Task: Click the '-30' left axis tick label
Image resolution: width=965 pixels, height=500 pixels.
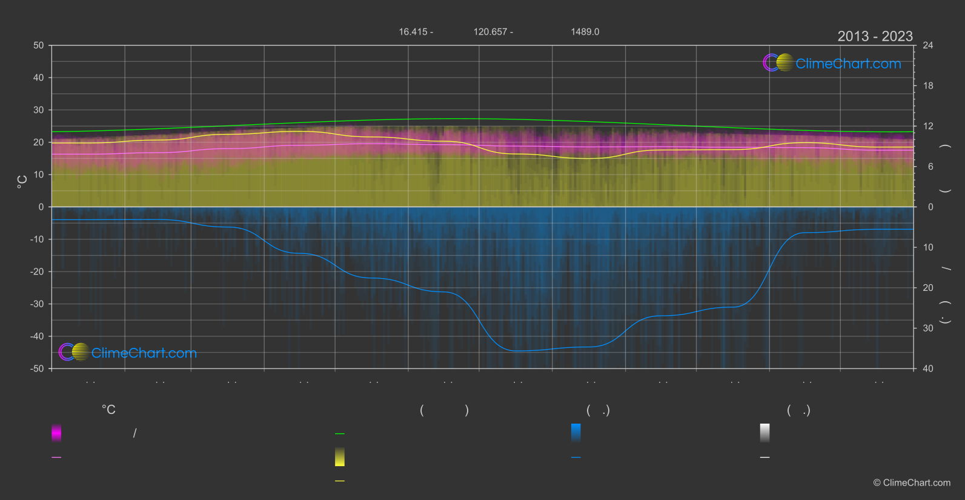Action: pos(38,304)
